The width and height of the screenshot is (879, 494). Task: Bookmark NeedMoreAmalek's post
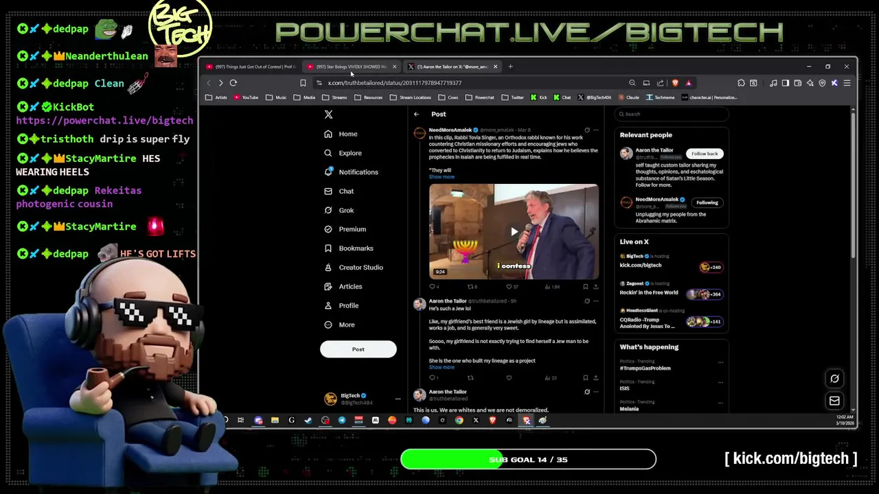click(x=585, y=287)
